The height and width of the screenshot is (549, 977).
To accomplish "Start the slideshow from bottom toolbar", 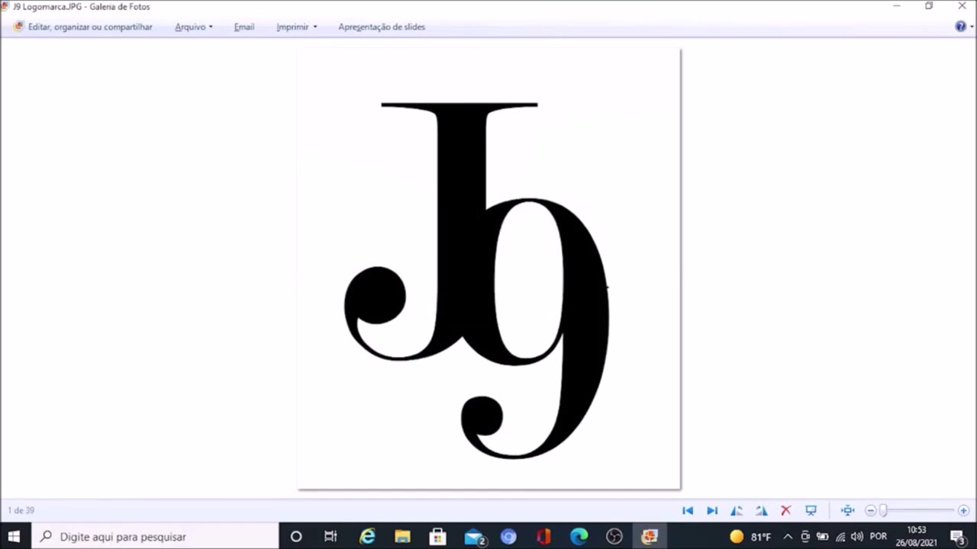I will (811, 511).
